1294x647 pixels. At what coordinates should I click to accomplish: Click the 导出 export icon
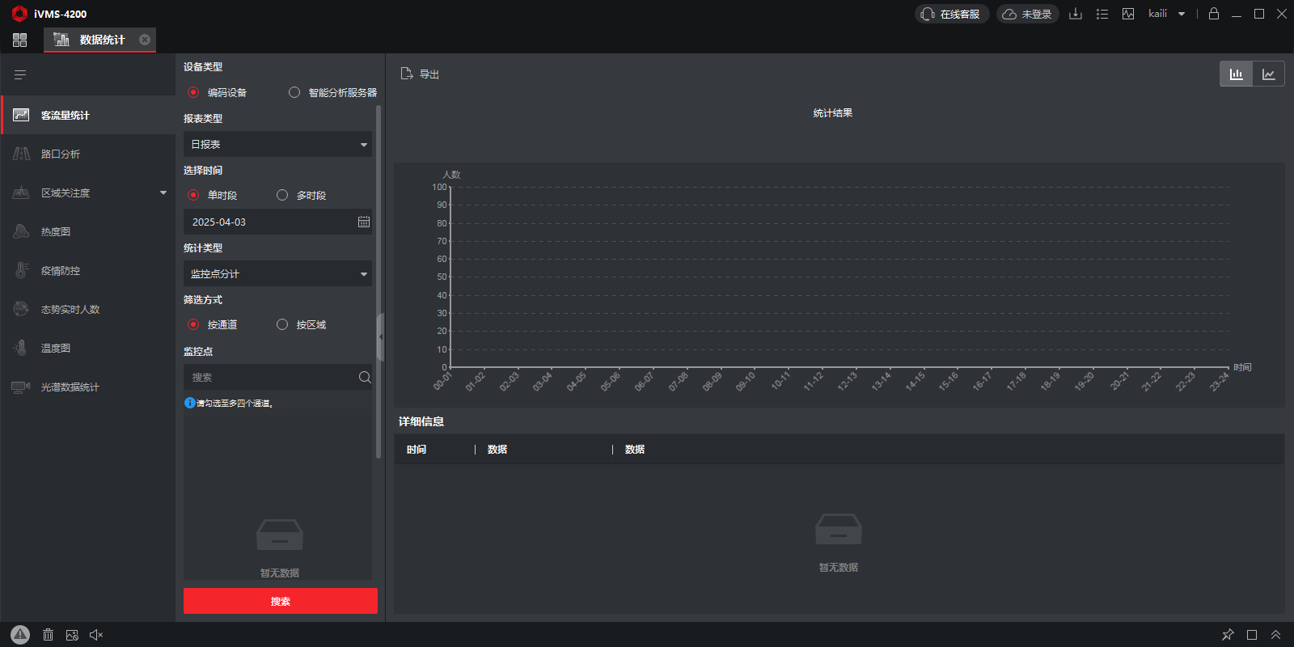(x=407, y=74)
